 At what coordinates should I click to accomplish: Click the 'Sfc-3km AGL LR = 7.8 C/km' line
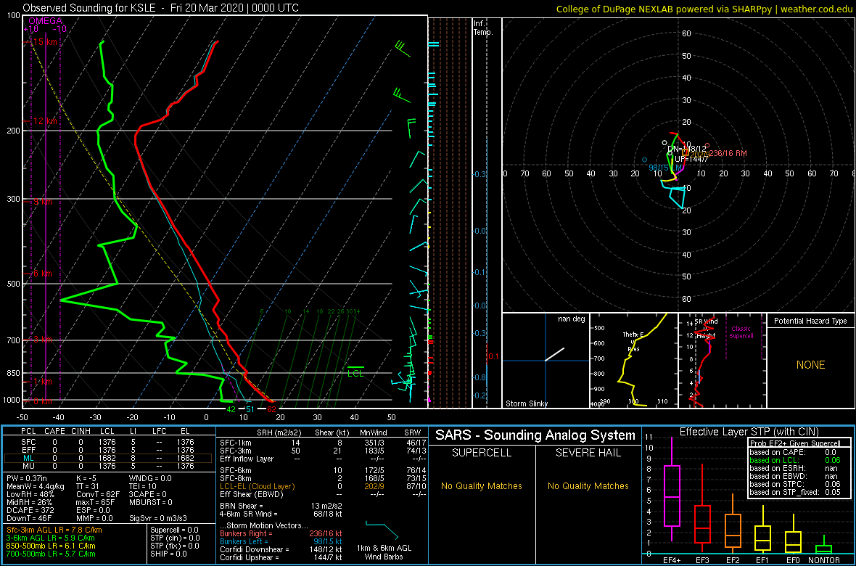54,530
